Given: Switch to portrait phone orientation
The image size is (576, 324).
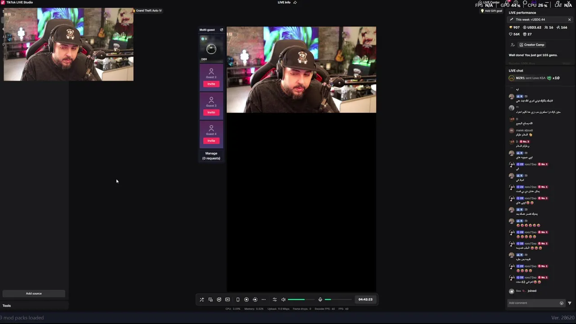Looking at the screenshot, I should [238, 300].
